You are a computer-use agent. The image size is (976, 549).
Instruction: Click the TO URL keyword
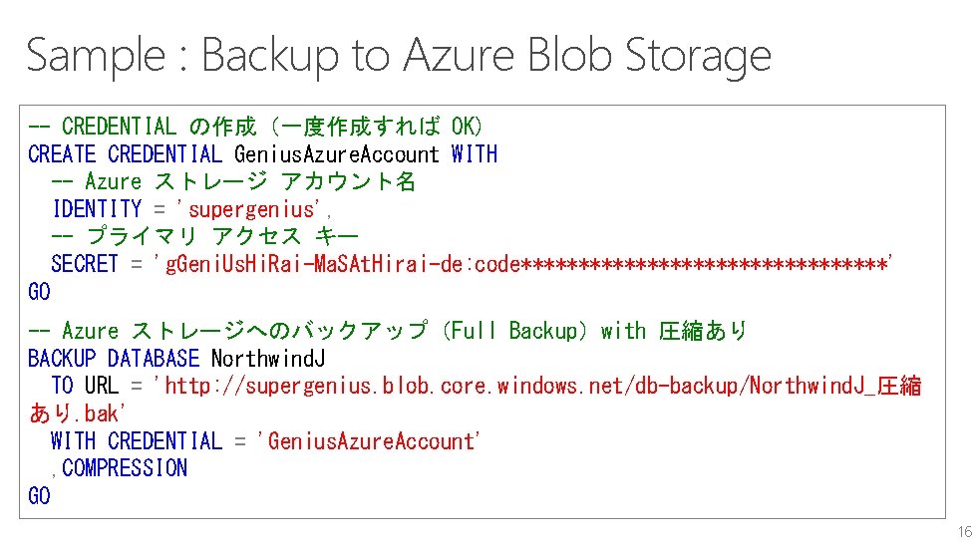tap(85, 386)
